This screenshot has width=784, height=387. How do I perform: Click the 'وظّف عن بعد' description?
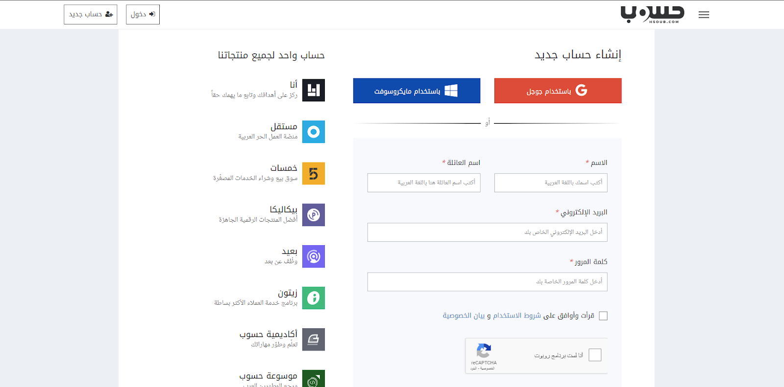tap(281, 261)
